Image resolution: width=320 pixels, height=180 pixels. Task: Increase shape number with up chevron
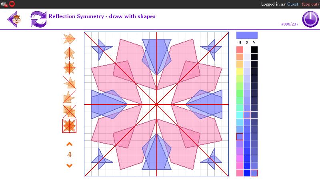(x=69, y=144)
